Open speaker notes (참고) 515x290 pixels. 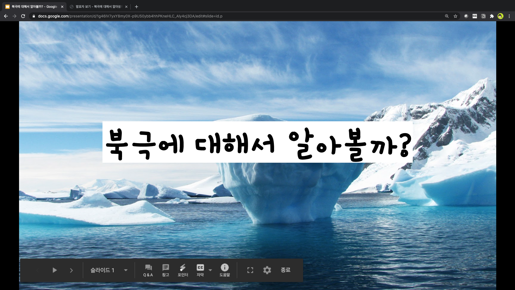[165, 270]
